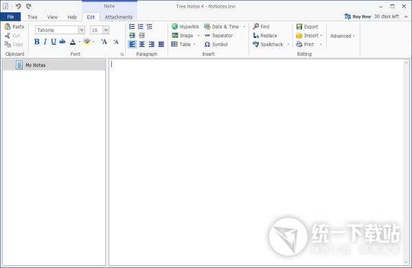This screenshot has width=412, height=268.
Task: Click the Hyperlink globe icon
Action: coord(174,26)
